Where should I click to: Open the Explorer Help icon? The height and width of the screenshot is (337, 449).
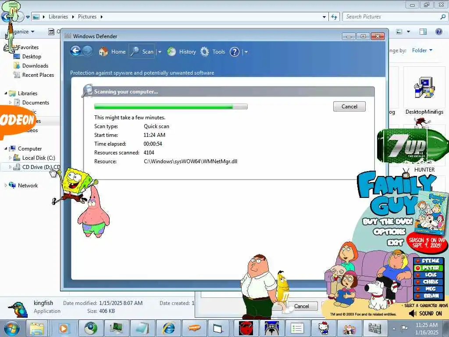(x=438, y=31)
